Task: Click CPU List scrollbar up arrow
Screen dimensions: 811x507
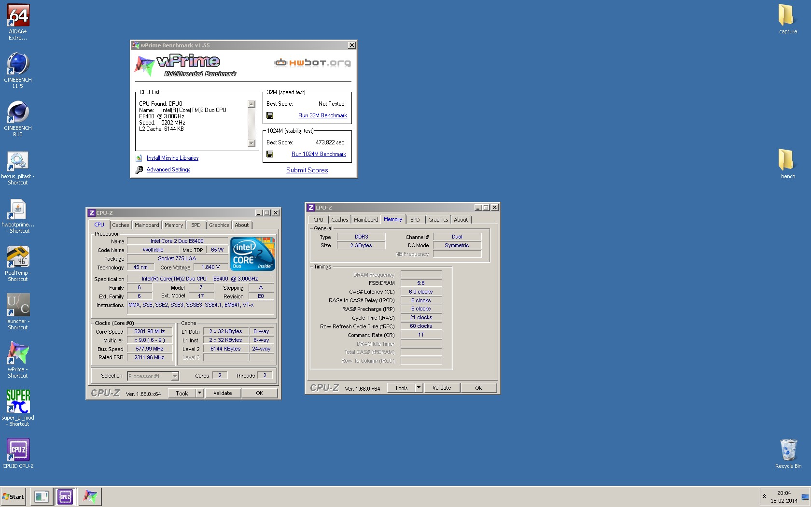Action: click(x=252, y=104)
